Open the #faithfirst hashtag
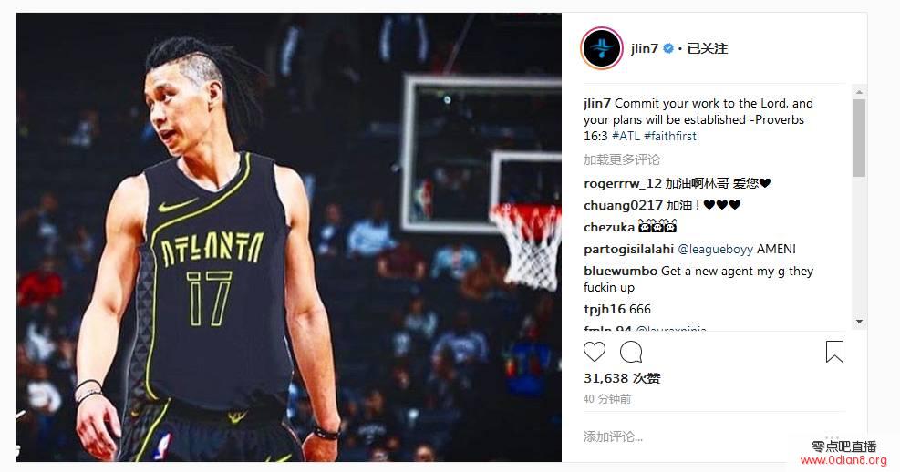The width and height of the screenshot is (900, 472). tap(670, 136)
